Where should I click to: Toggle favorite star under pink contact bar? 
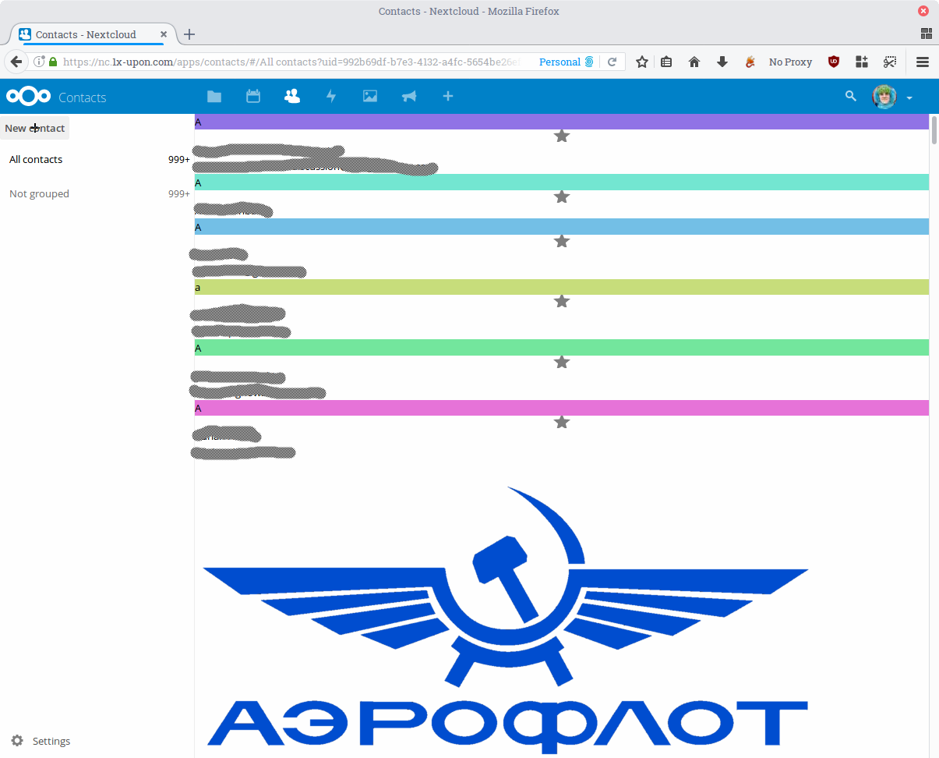562,422
